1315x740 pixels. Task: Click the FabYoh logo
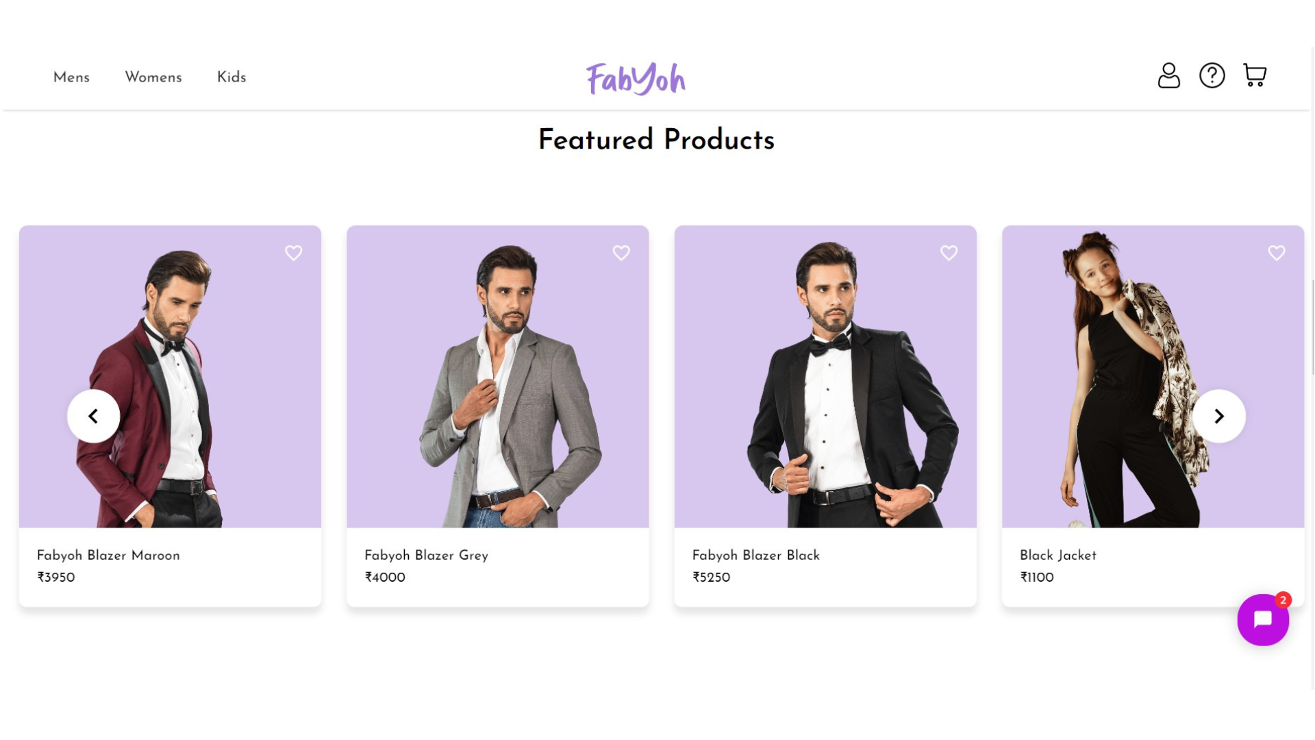coord(636,78)
